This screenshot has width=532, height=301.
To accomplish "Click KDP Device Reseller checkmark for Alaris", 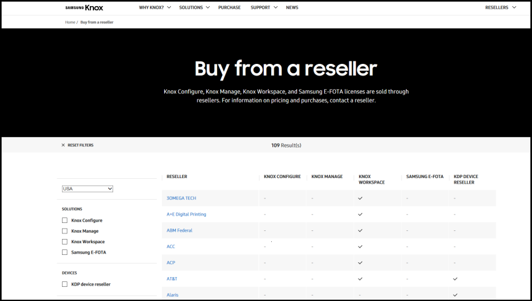I will 455,295.
